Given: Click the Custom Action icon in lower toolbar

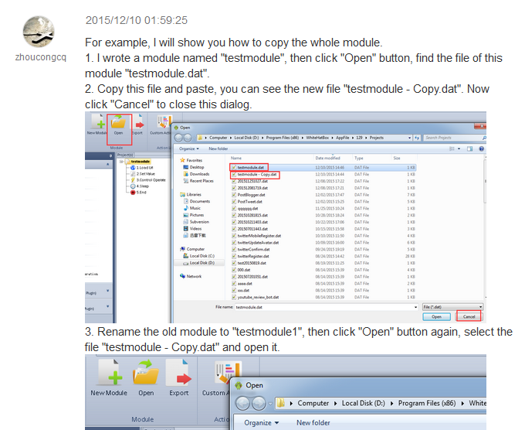Looking at the screenshot, I should point(215,375).
